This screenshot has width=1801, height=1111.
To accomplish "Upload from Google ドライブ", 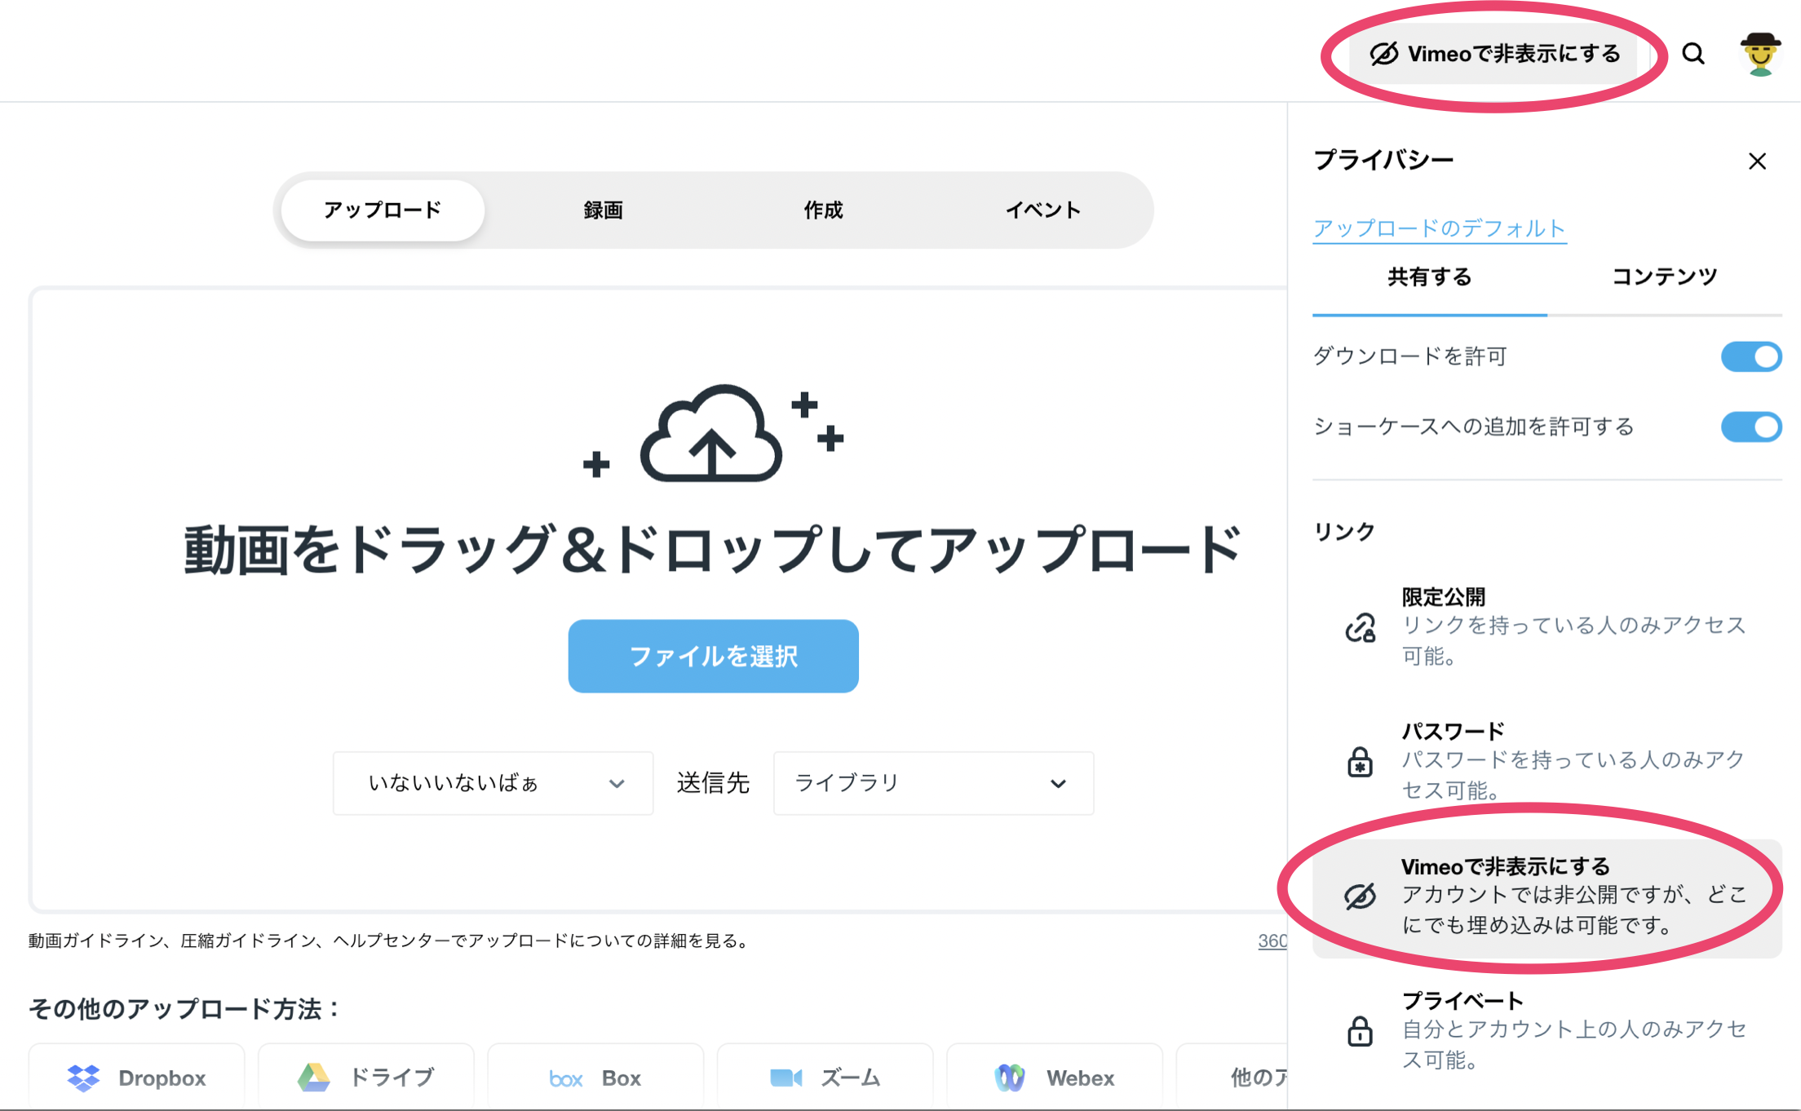I will point(366,1078).
